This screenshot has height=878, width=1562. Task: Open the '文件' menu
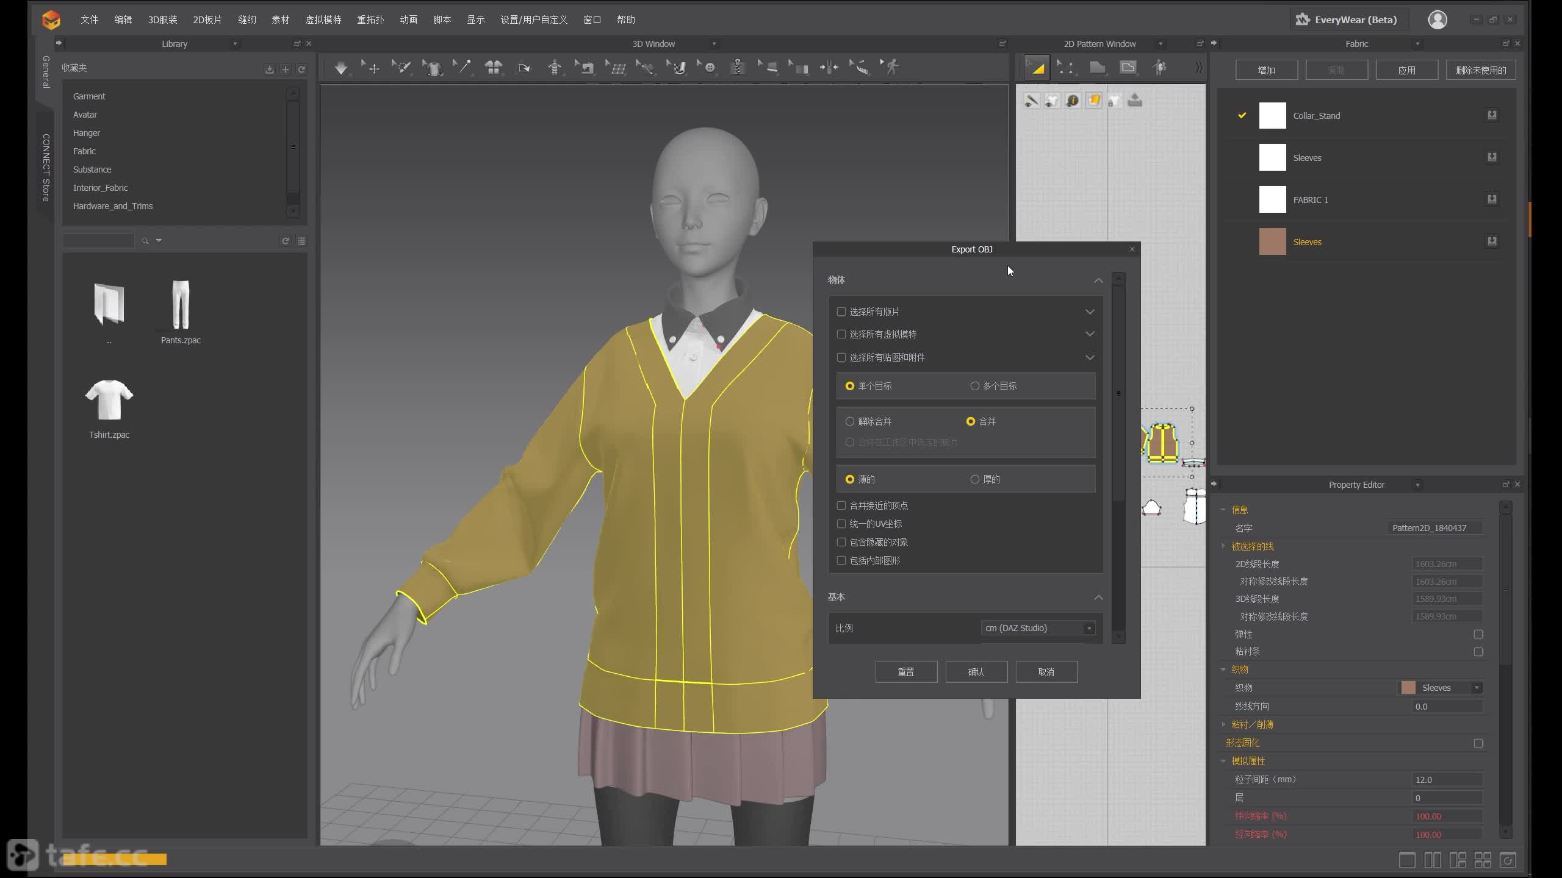(89, 20)
